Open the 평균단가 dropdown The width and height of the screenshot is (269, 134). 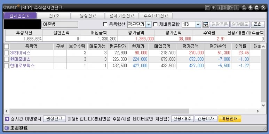(149, 24)
